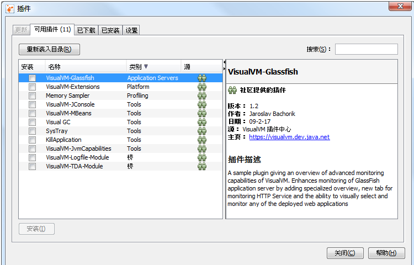The image size is (414, 265).
Task: Select the VisualVM-Extensions row name
Action: coord(73,87)
